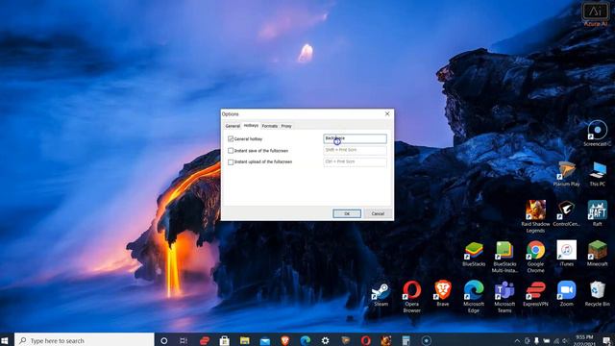Enable Instant save of the fullscreen

coord(231,151)
